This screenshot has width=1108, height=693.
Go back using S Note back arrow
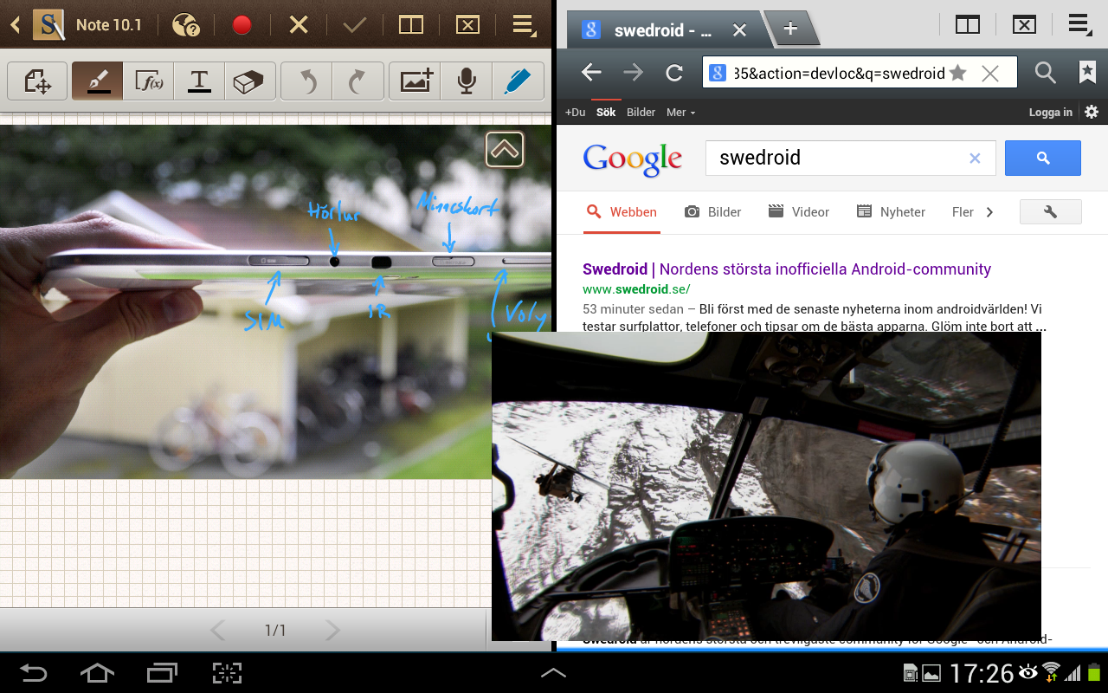[x=15, y=24]
